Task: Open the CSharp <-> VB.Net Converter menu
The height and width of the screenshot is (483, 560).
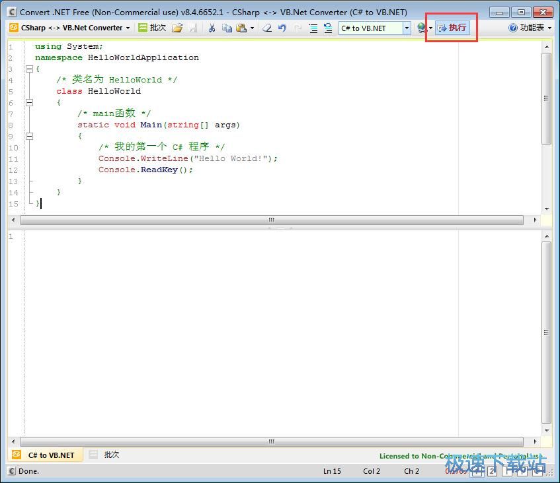Action: tap(69, 28)
